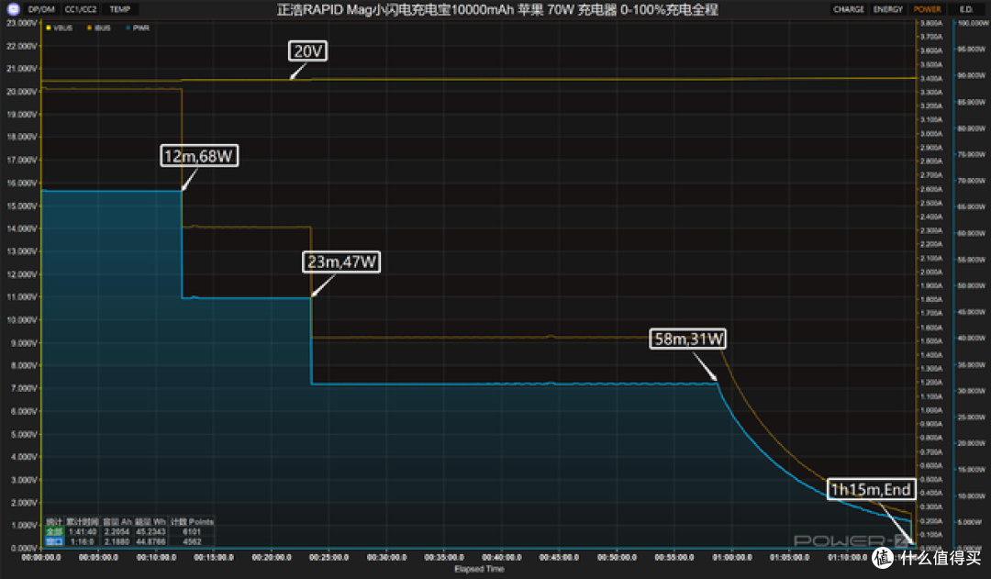This screenshot has width=991, height=579.
Task: Click the orange IBUS legend color square
Action: [x=89, y=28]
